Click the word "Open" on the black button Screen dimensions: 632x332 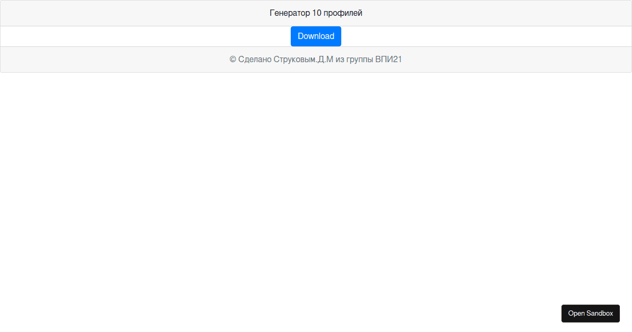click(x=576, y=313)
